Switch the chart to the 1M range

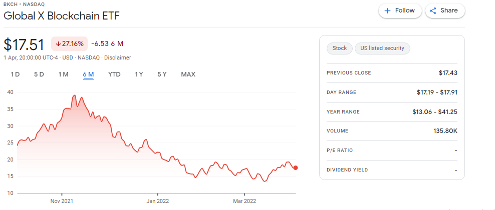click(63, 74)
